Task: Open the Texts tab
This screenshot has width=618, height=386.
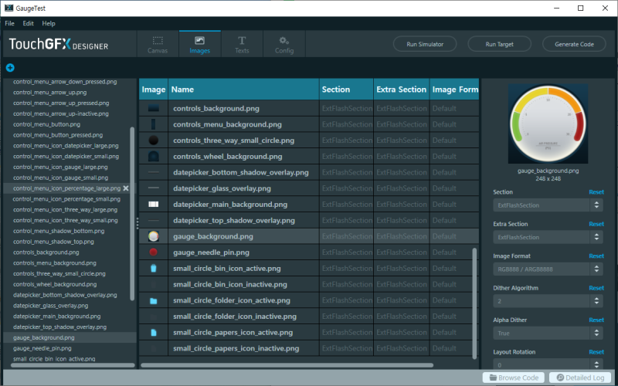Action: [x=242, y=45]
